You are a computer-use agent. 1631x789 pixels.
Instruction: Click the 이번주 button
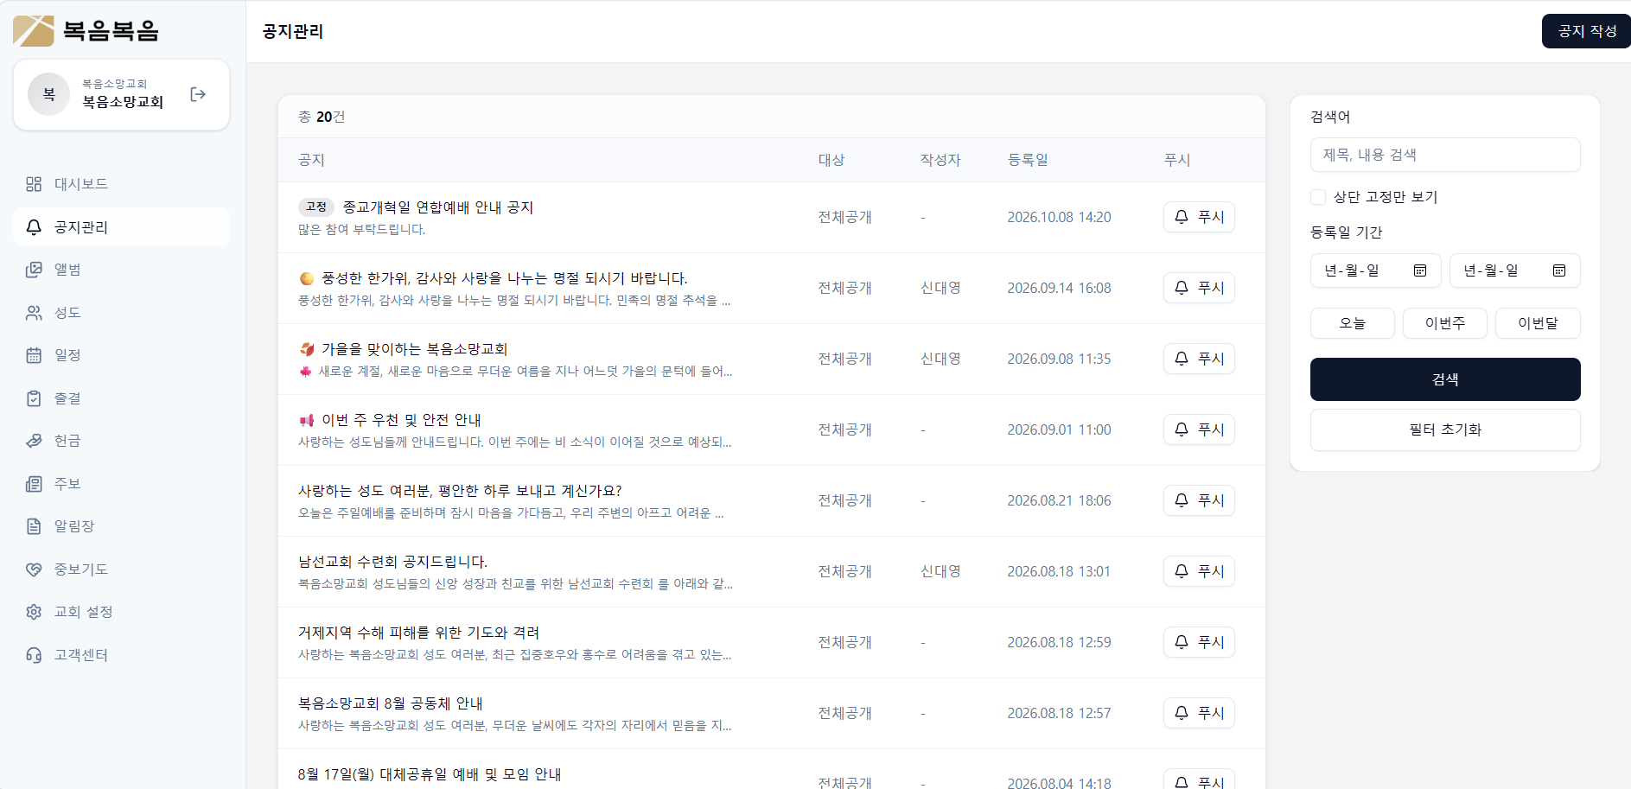[1445, 323]
